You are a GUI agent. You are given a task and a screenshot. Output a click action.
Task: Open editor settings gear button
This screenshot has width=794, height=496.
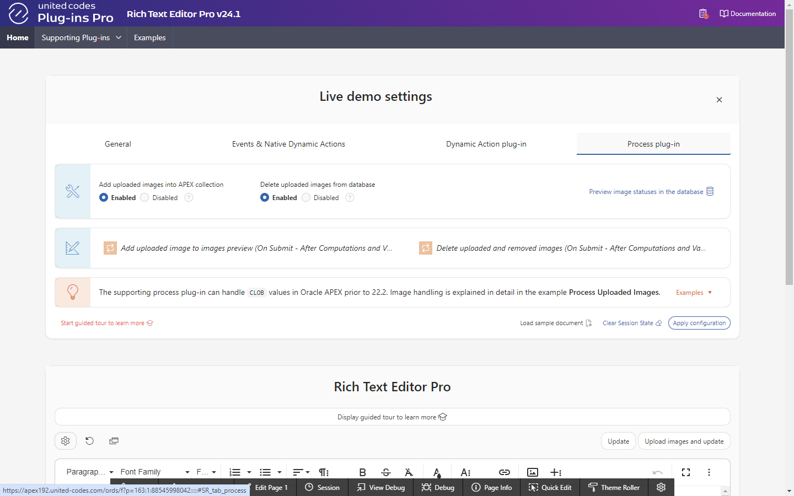(66, 441)
